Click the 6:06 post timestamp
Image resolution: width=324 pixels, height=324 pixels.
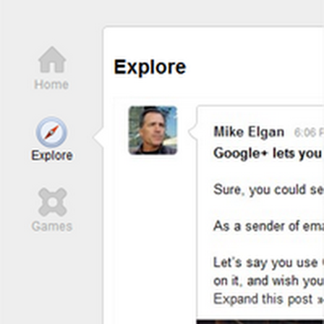309,133
